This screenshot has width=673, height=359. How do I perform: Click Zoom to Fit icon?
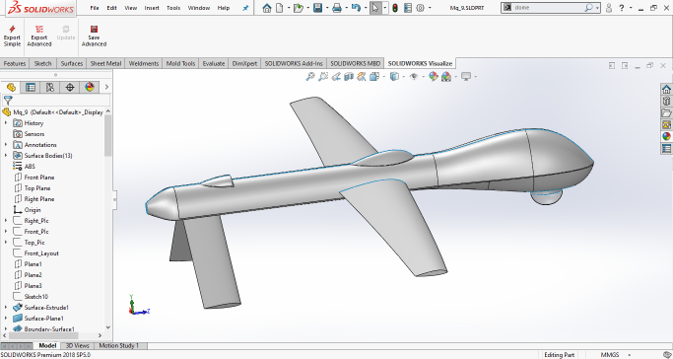coord(309,77)
